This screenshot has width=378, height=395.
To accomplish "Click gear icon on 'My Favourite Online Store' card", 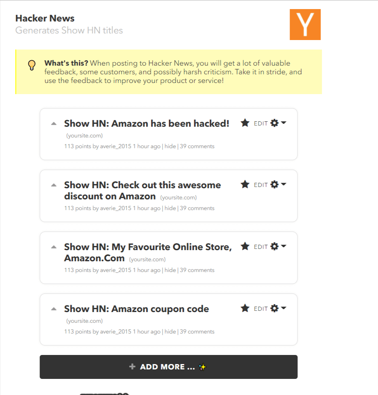I will point(274,246).
